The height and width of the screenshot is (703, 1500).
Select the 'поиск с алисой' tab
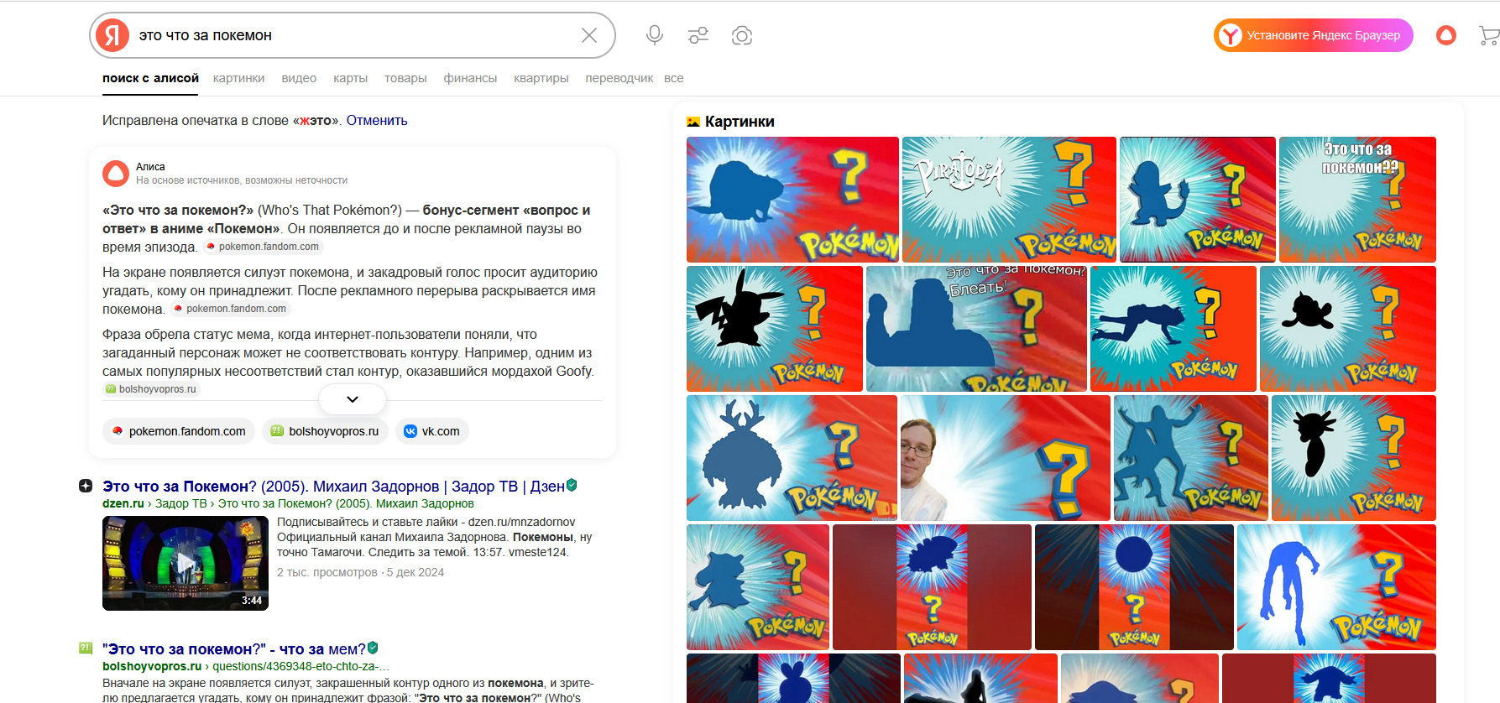[150, 78]
